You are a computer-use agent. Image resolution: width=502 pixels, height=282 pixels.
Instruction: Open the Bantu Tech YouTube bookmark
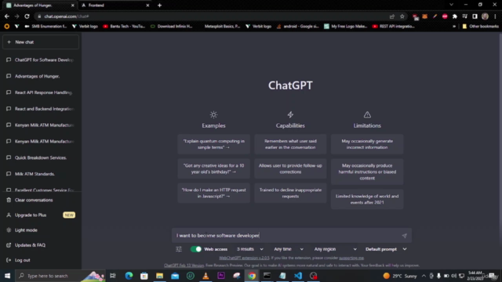[124, 26]
